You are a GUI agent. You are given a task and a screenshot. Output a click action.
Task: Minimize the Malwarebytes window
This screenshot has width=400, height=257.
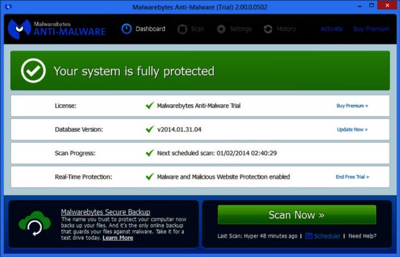click(360, 6)
